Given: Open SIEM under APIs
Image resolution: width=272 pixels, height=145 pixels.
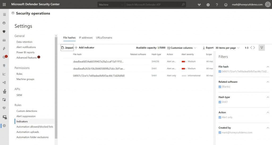Looking at the screenshot, I should pyautogui.click(x=19, y=95).
